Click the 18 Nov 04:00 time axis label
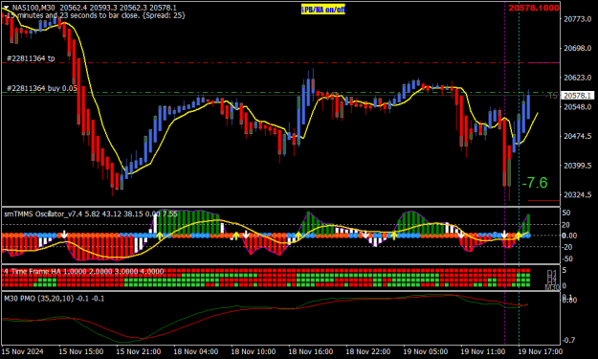The width and height of the screenshot is (598, 359). [195, 351]
